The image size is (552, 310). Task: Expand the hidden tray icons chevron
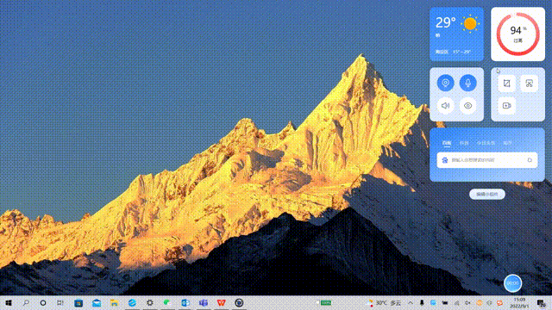pyautogui.click(x=411, y=302)
